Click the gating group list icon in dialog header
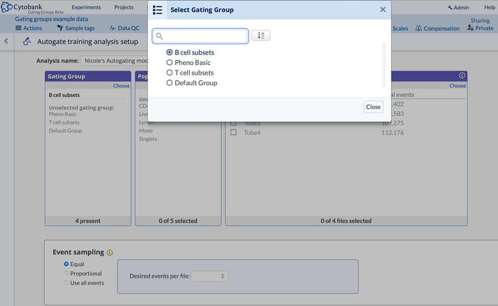Screen dimensions: 498x306 [157, 10]
